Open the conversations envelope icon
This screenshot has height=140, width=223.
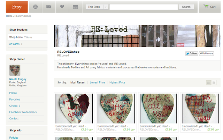pos(49,7)
